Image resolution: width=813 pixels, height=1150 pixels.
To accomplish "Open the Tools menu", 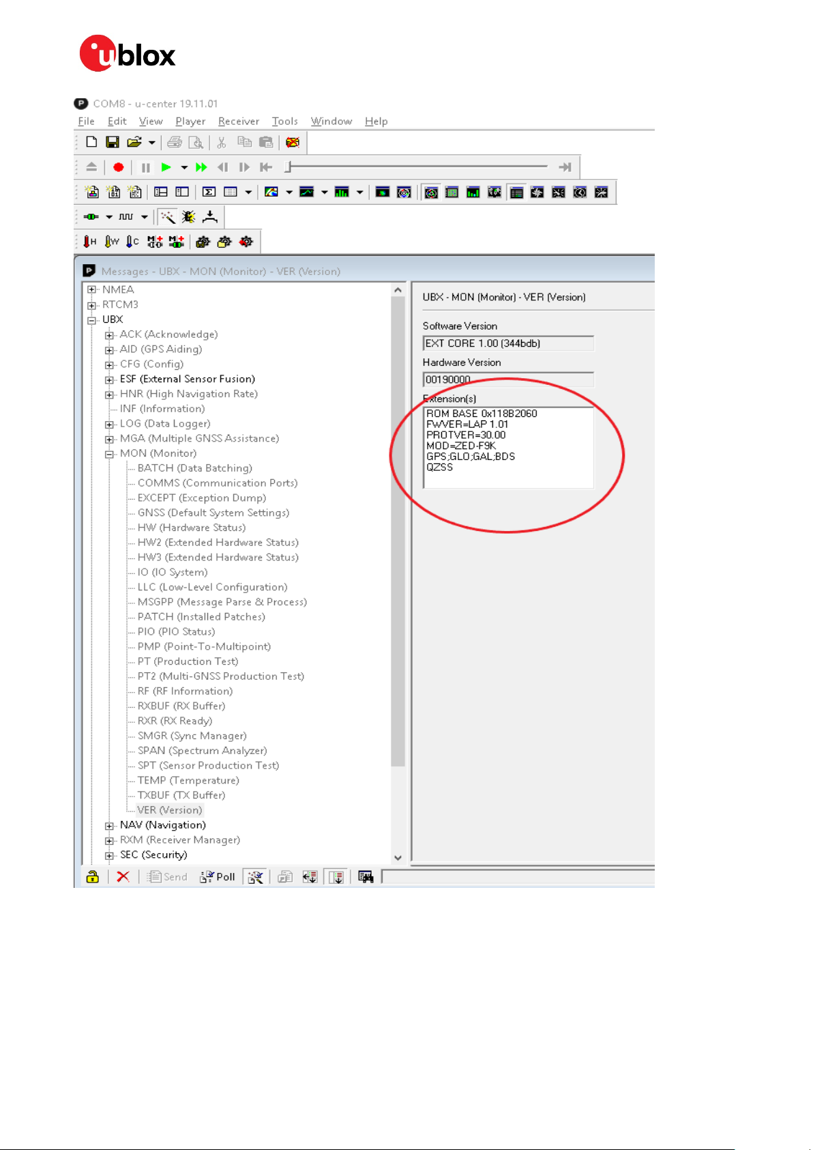I will pyautogui.click(x=284, y=121).
